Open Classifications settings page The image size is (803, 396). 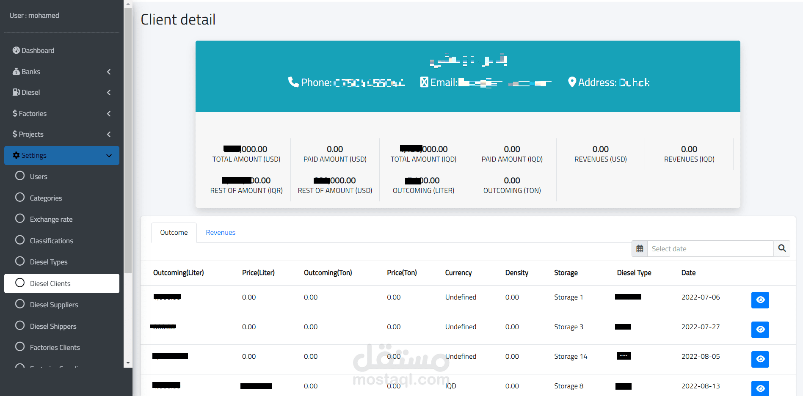pyautogui.click(x=62, y=241)
